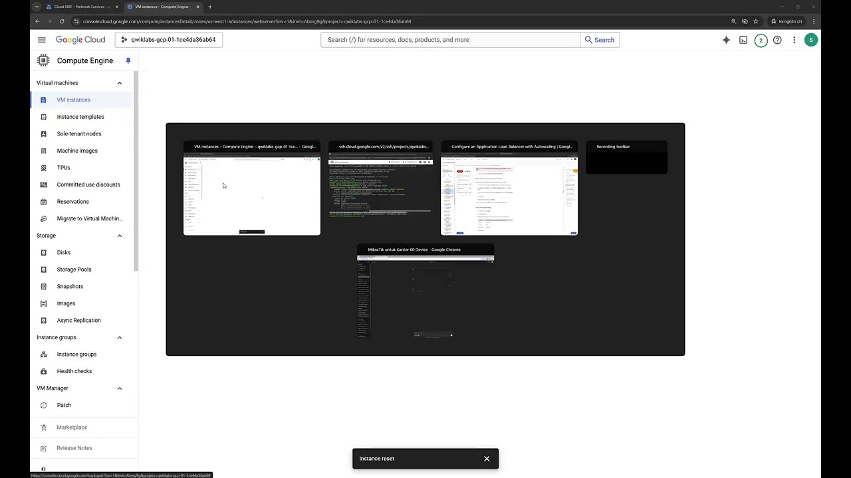Collapse the Instance groups section

(120, 337)
